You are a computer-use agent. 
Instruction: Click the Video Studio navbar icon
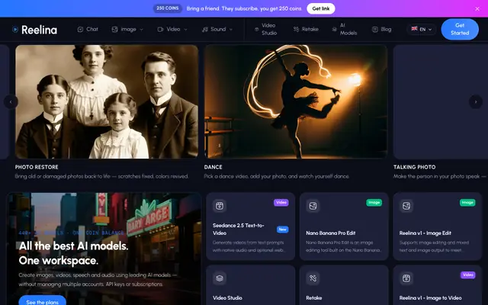click(256, 29)
